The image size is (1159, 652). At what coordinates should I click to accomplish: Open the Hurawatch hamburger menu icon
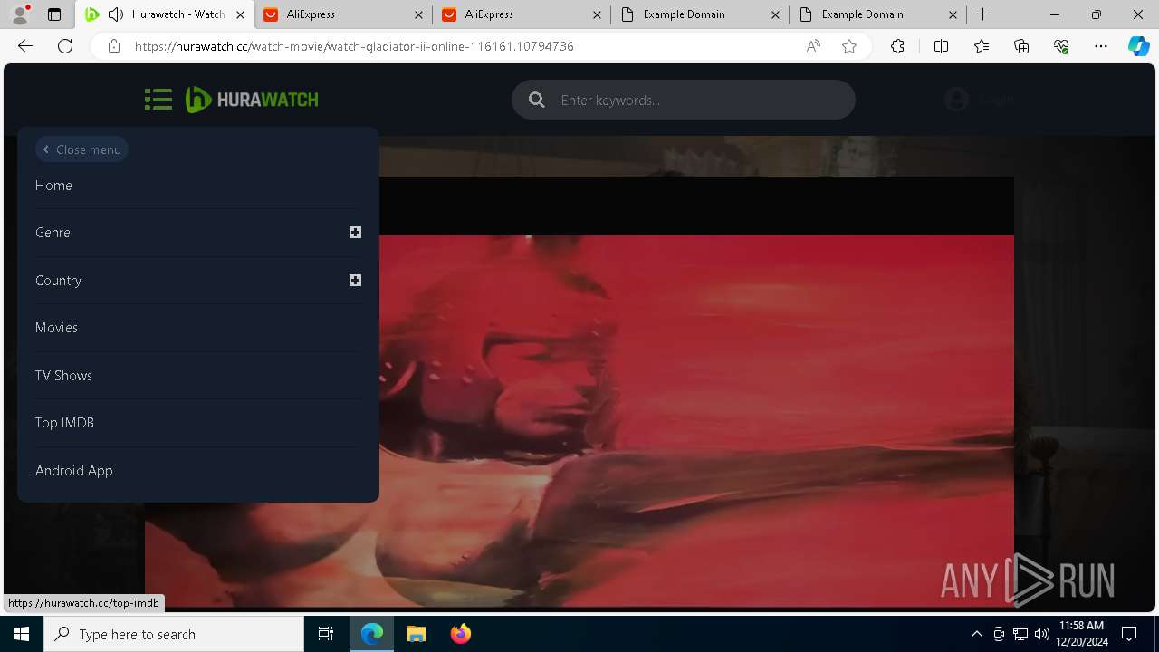[x=158, y=100]
